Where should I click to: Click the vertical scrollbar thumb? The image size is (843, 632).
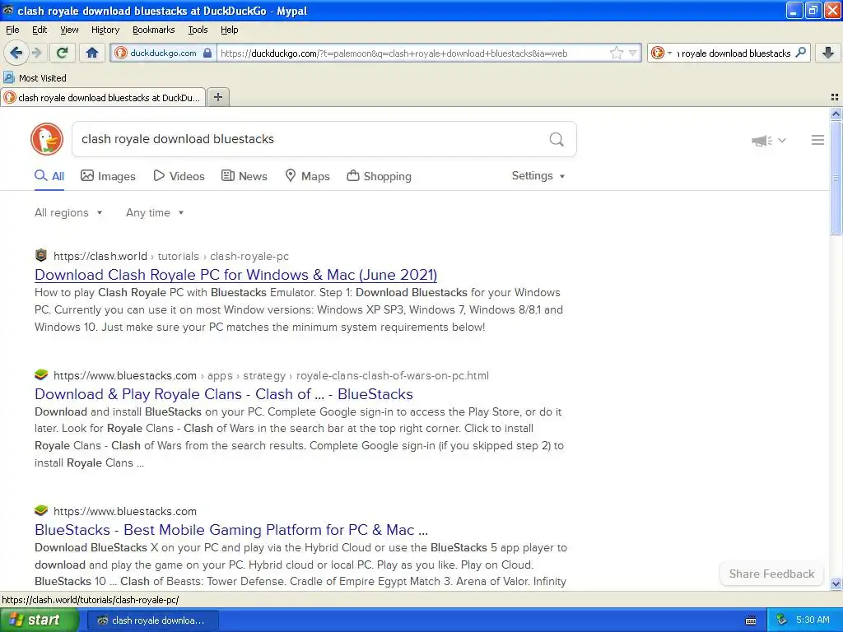pyautogui.click(x=836, y=178)
